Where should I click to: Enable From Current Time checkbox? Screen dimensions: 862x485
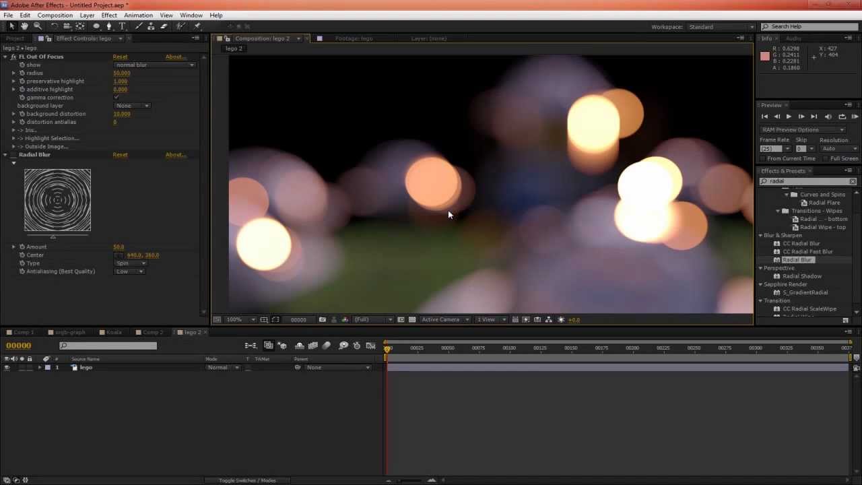(764, 158)
